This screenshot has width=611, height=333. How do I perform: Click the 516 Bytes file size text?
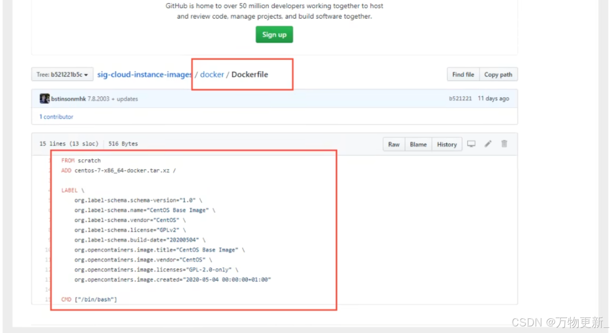(123, 144)
